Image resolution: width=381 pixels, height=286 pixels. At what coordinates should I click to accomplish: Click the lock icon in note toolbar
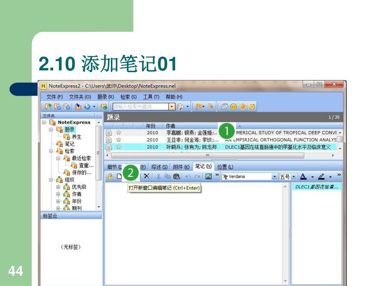[x=110, y=176]
